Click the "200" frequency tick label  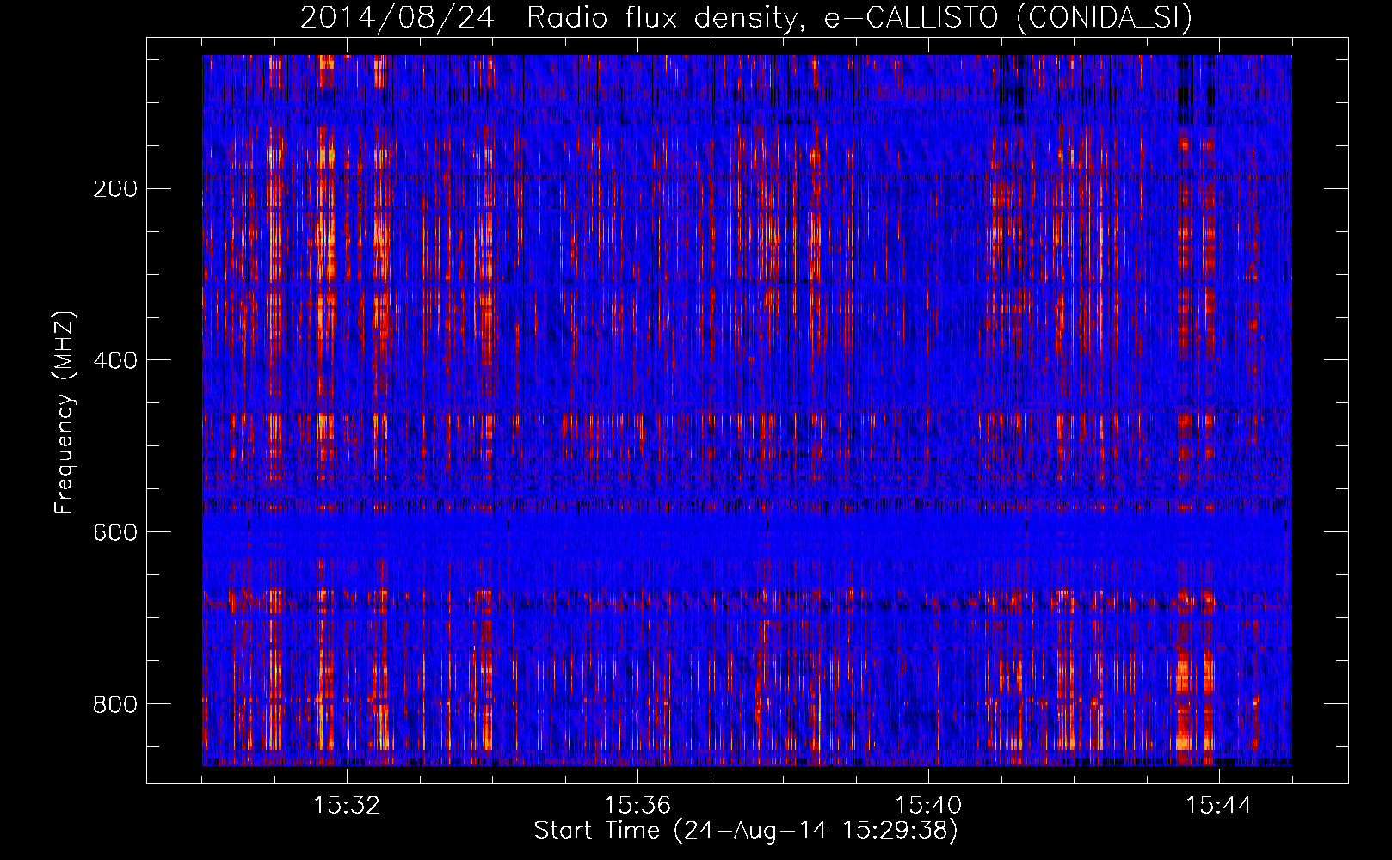tap(114, 188)
